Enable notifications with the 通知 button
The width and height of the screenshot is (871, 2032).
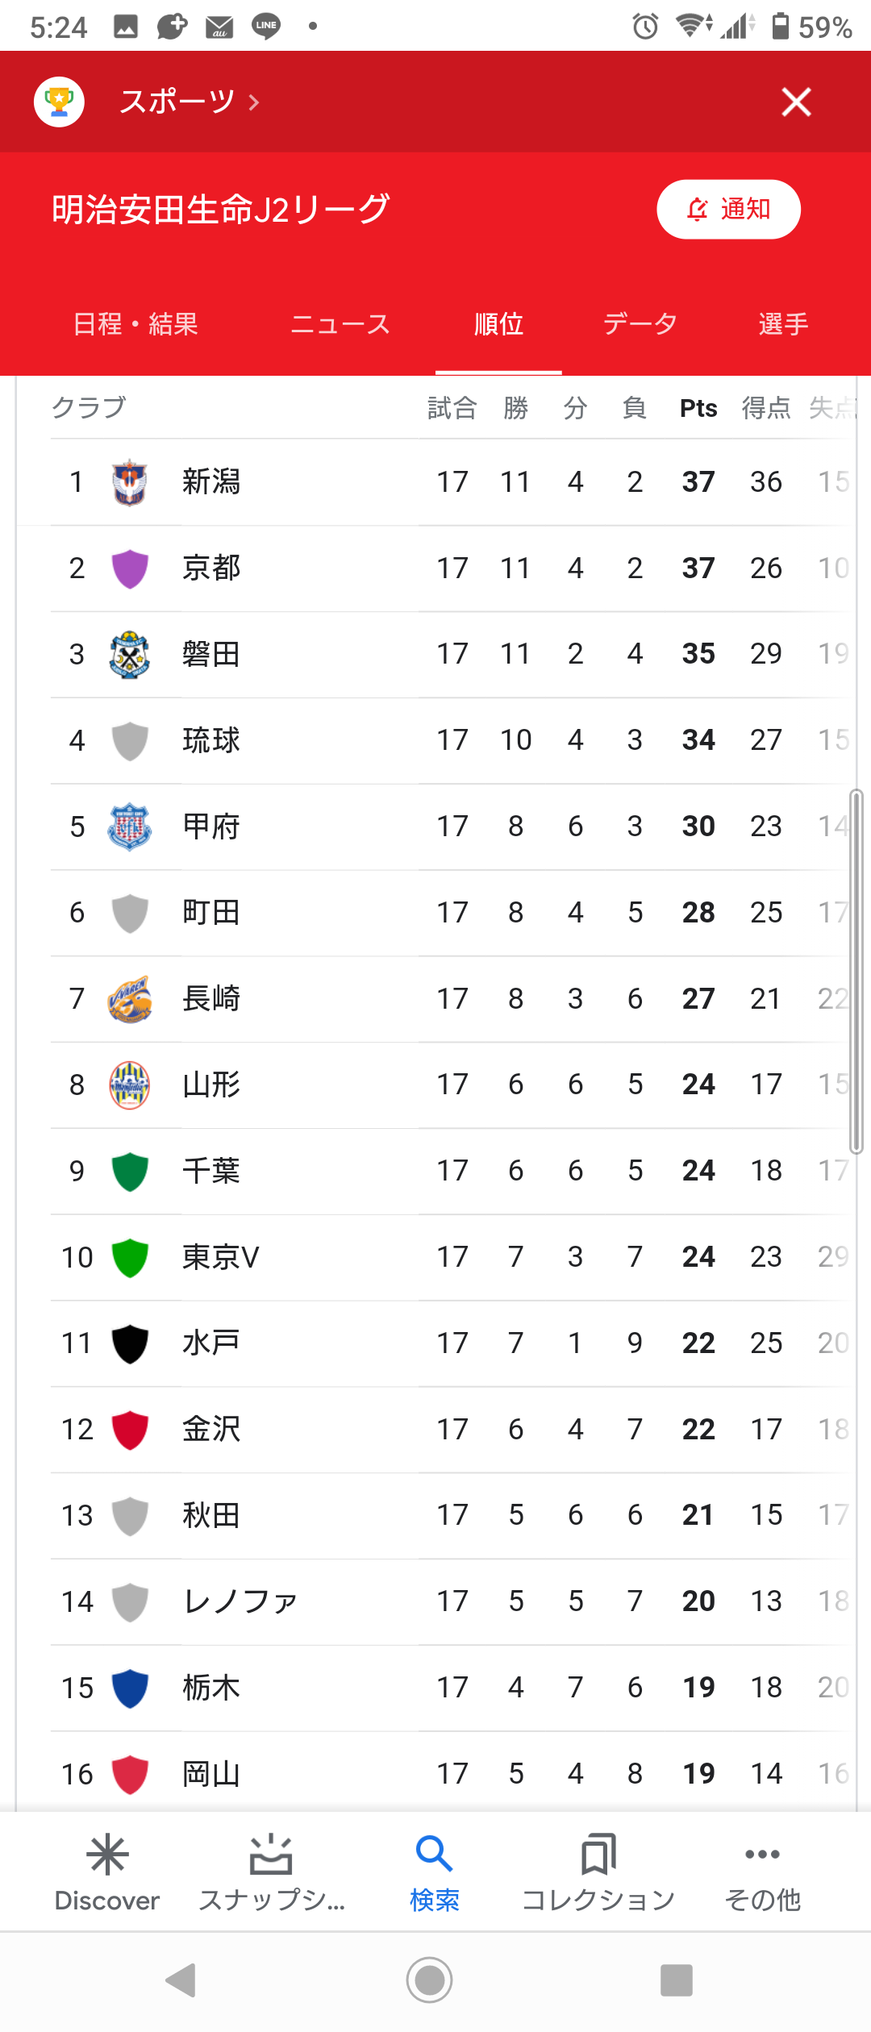tap(728, 210)
